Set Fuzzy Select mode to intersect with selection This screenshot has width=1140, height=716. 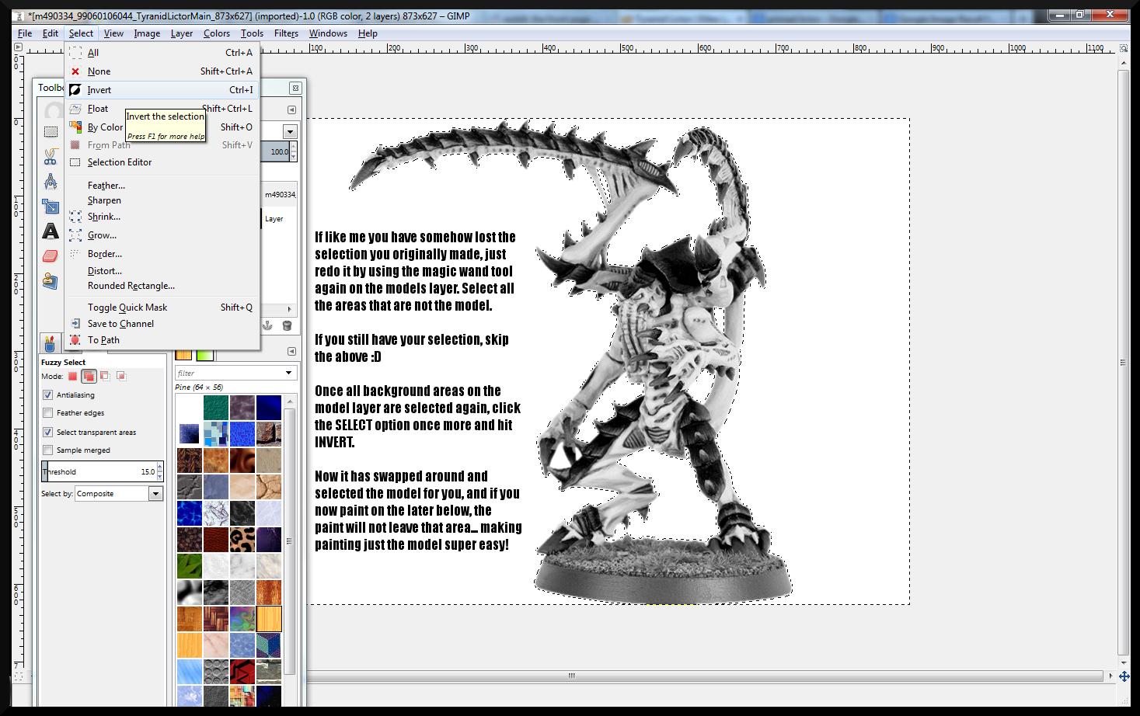(121, 376)
